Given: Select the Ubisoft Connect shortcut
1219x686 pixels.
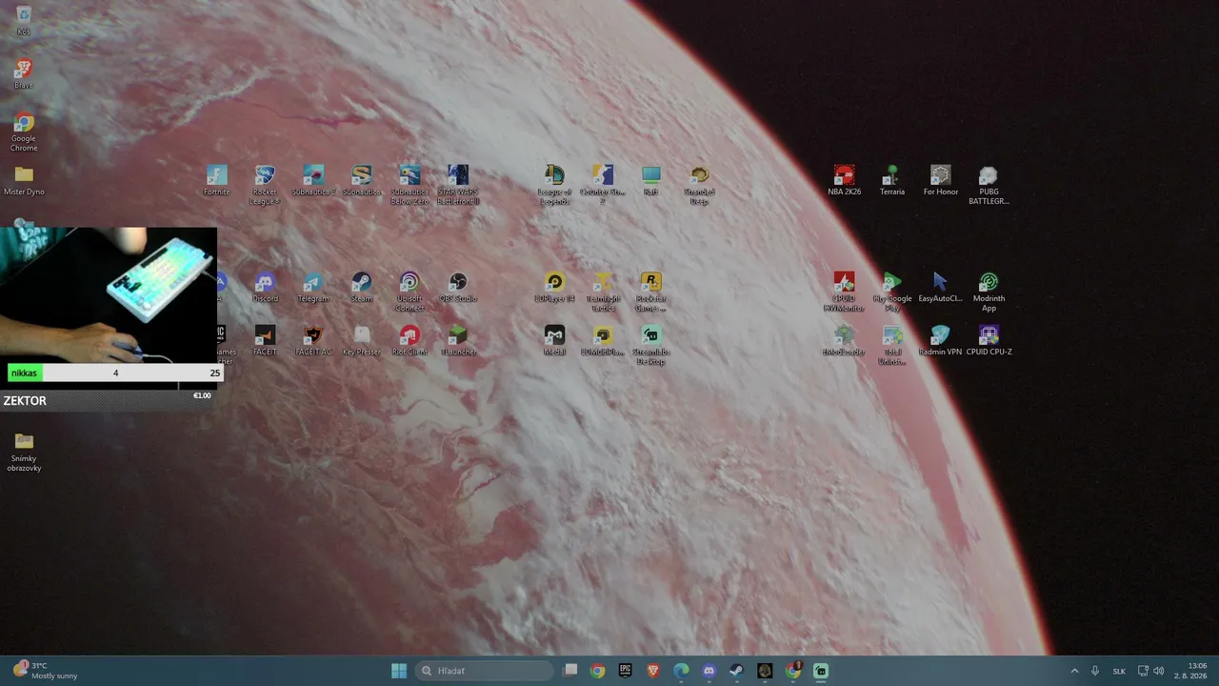Looking at the screenshot, I should pyautogui.click(x=410, y=292).
